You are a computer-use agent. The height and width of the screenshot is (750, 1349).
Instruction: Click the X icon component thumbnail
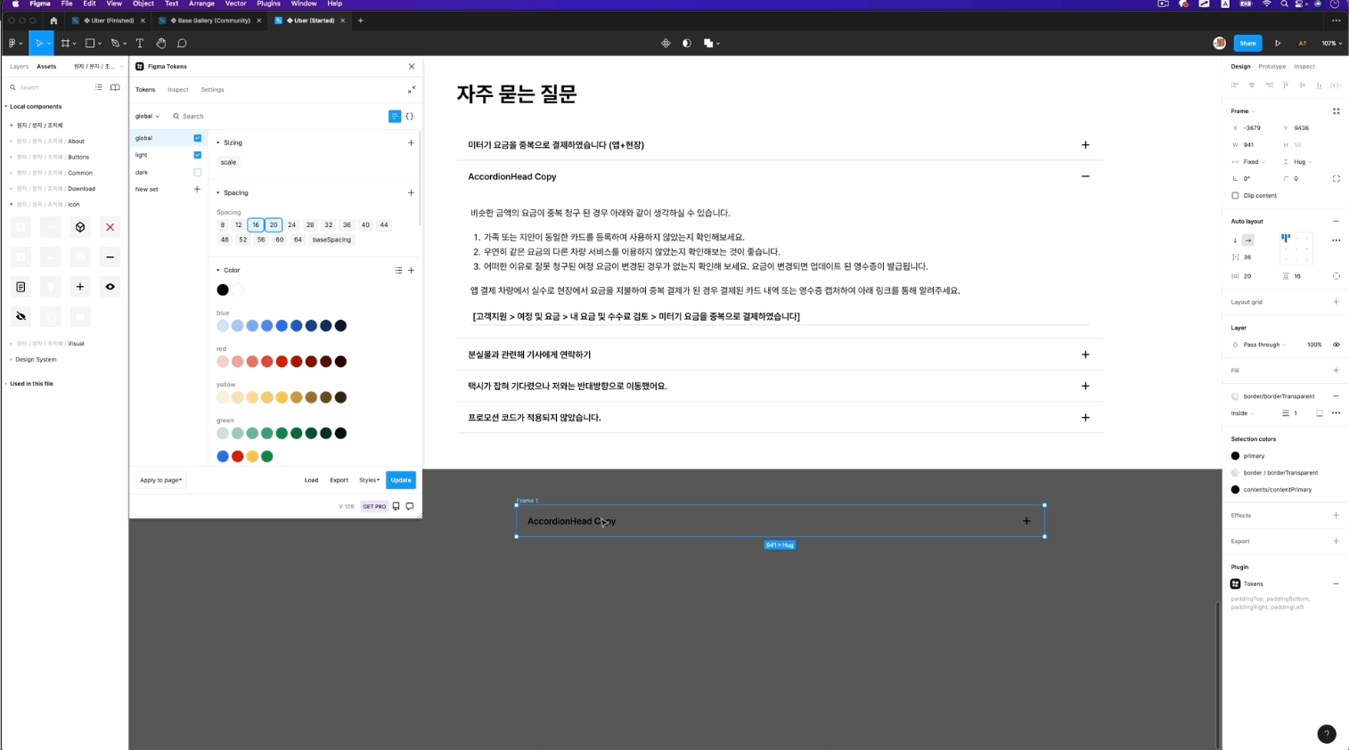pyautogui.click(x=110, y=227)
